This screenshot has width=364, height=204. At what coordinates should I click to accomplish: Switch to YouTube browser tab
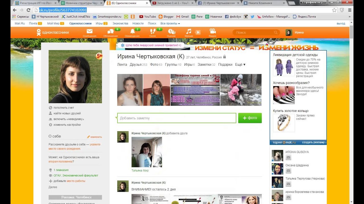(x=173, y=3)
